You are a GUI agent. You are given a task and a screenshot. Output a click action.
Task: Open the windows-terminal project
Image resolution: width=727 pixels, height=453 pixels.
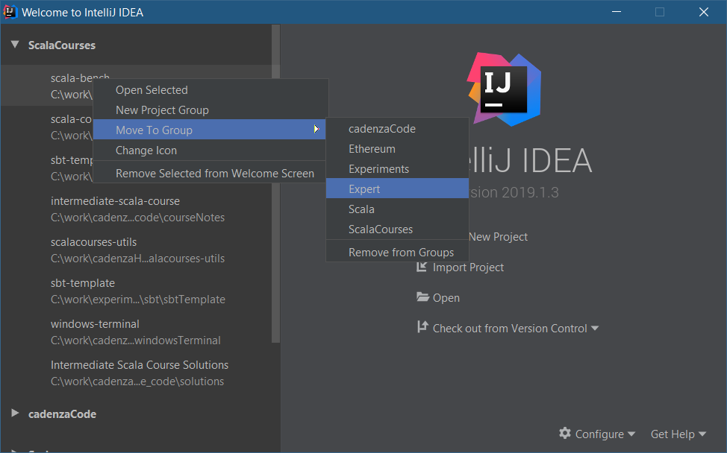pyautogui.click(x=137, y=332)
